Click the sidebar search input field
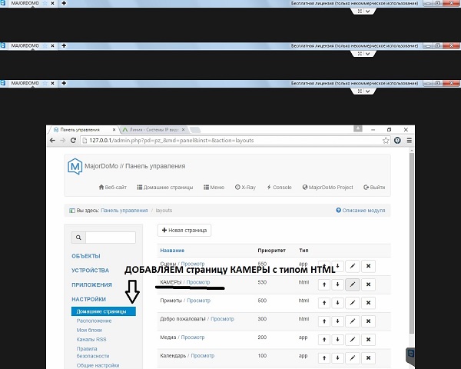Viewport: 461px width, 369px height. [x=111, y=238]
